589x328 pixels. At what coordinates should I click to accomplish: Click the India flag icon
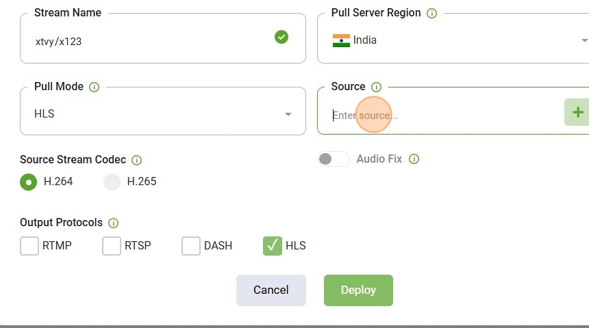pyautogui.click(x=341, y=40)
